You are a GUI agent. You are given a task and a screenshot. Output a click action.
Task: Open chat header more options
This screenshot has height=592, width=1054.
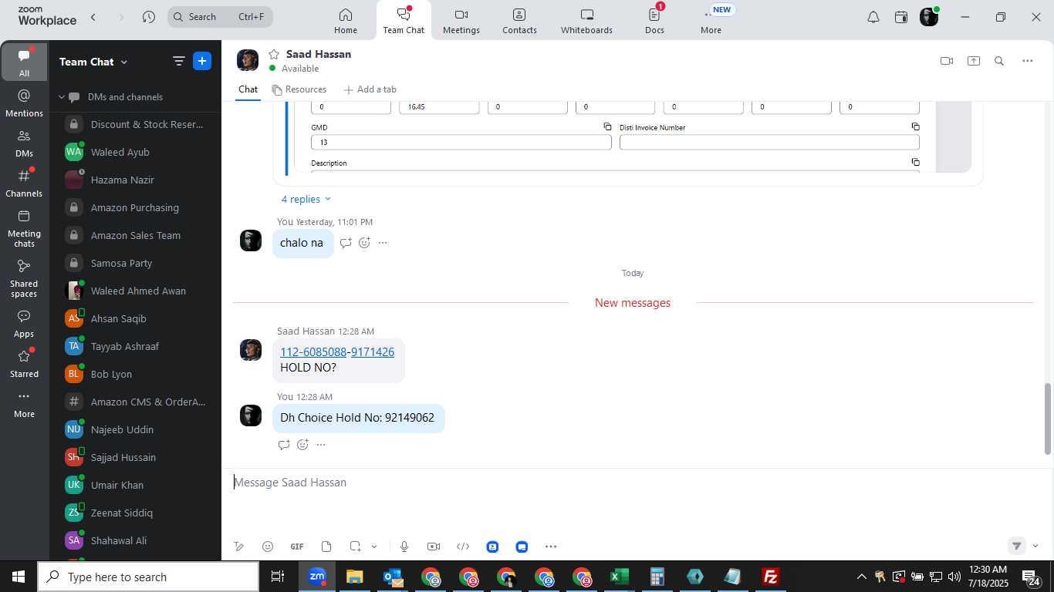(x=1028, y=61)
